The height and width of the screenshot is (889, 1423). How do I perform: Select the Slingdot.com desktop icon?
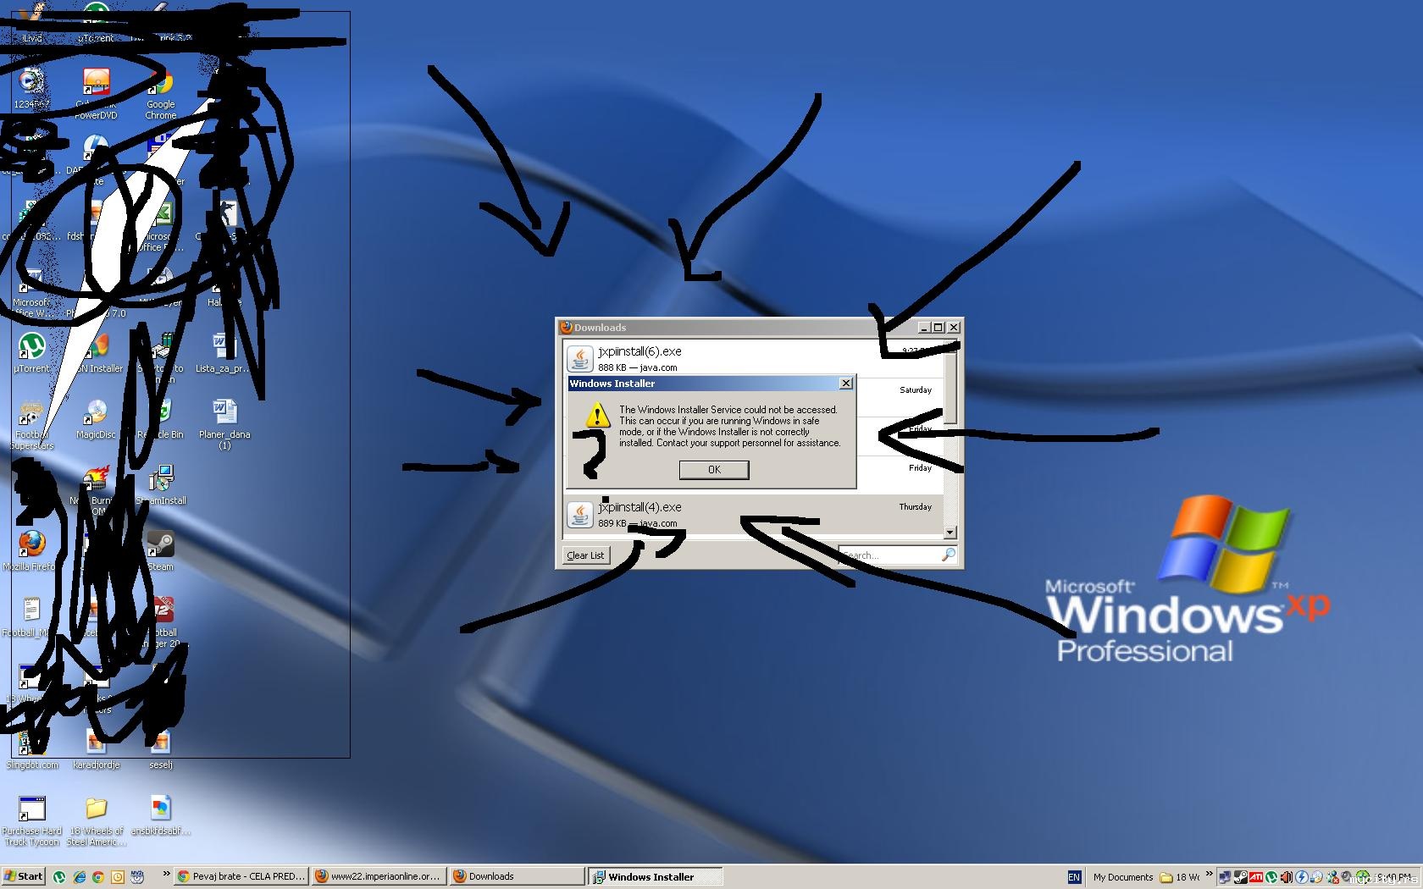coord(32,749)
